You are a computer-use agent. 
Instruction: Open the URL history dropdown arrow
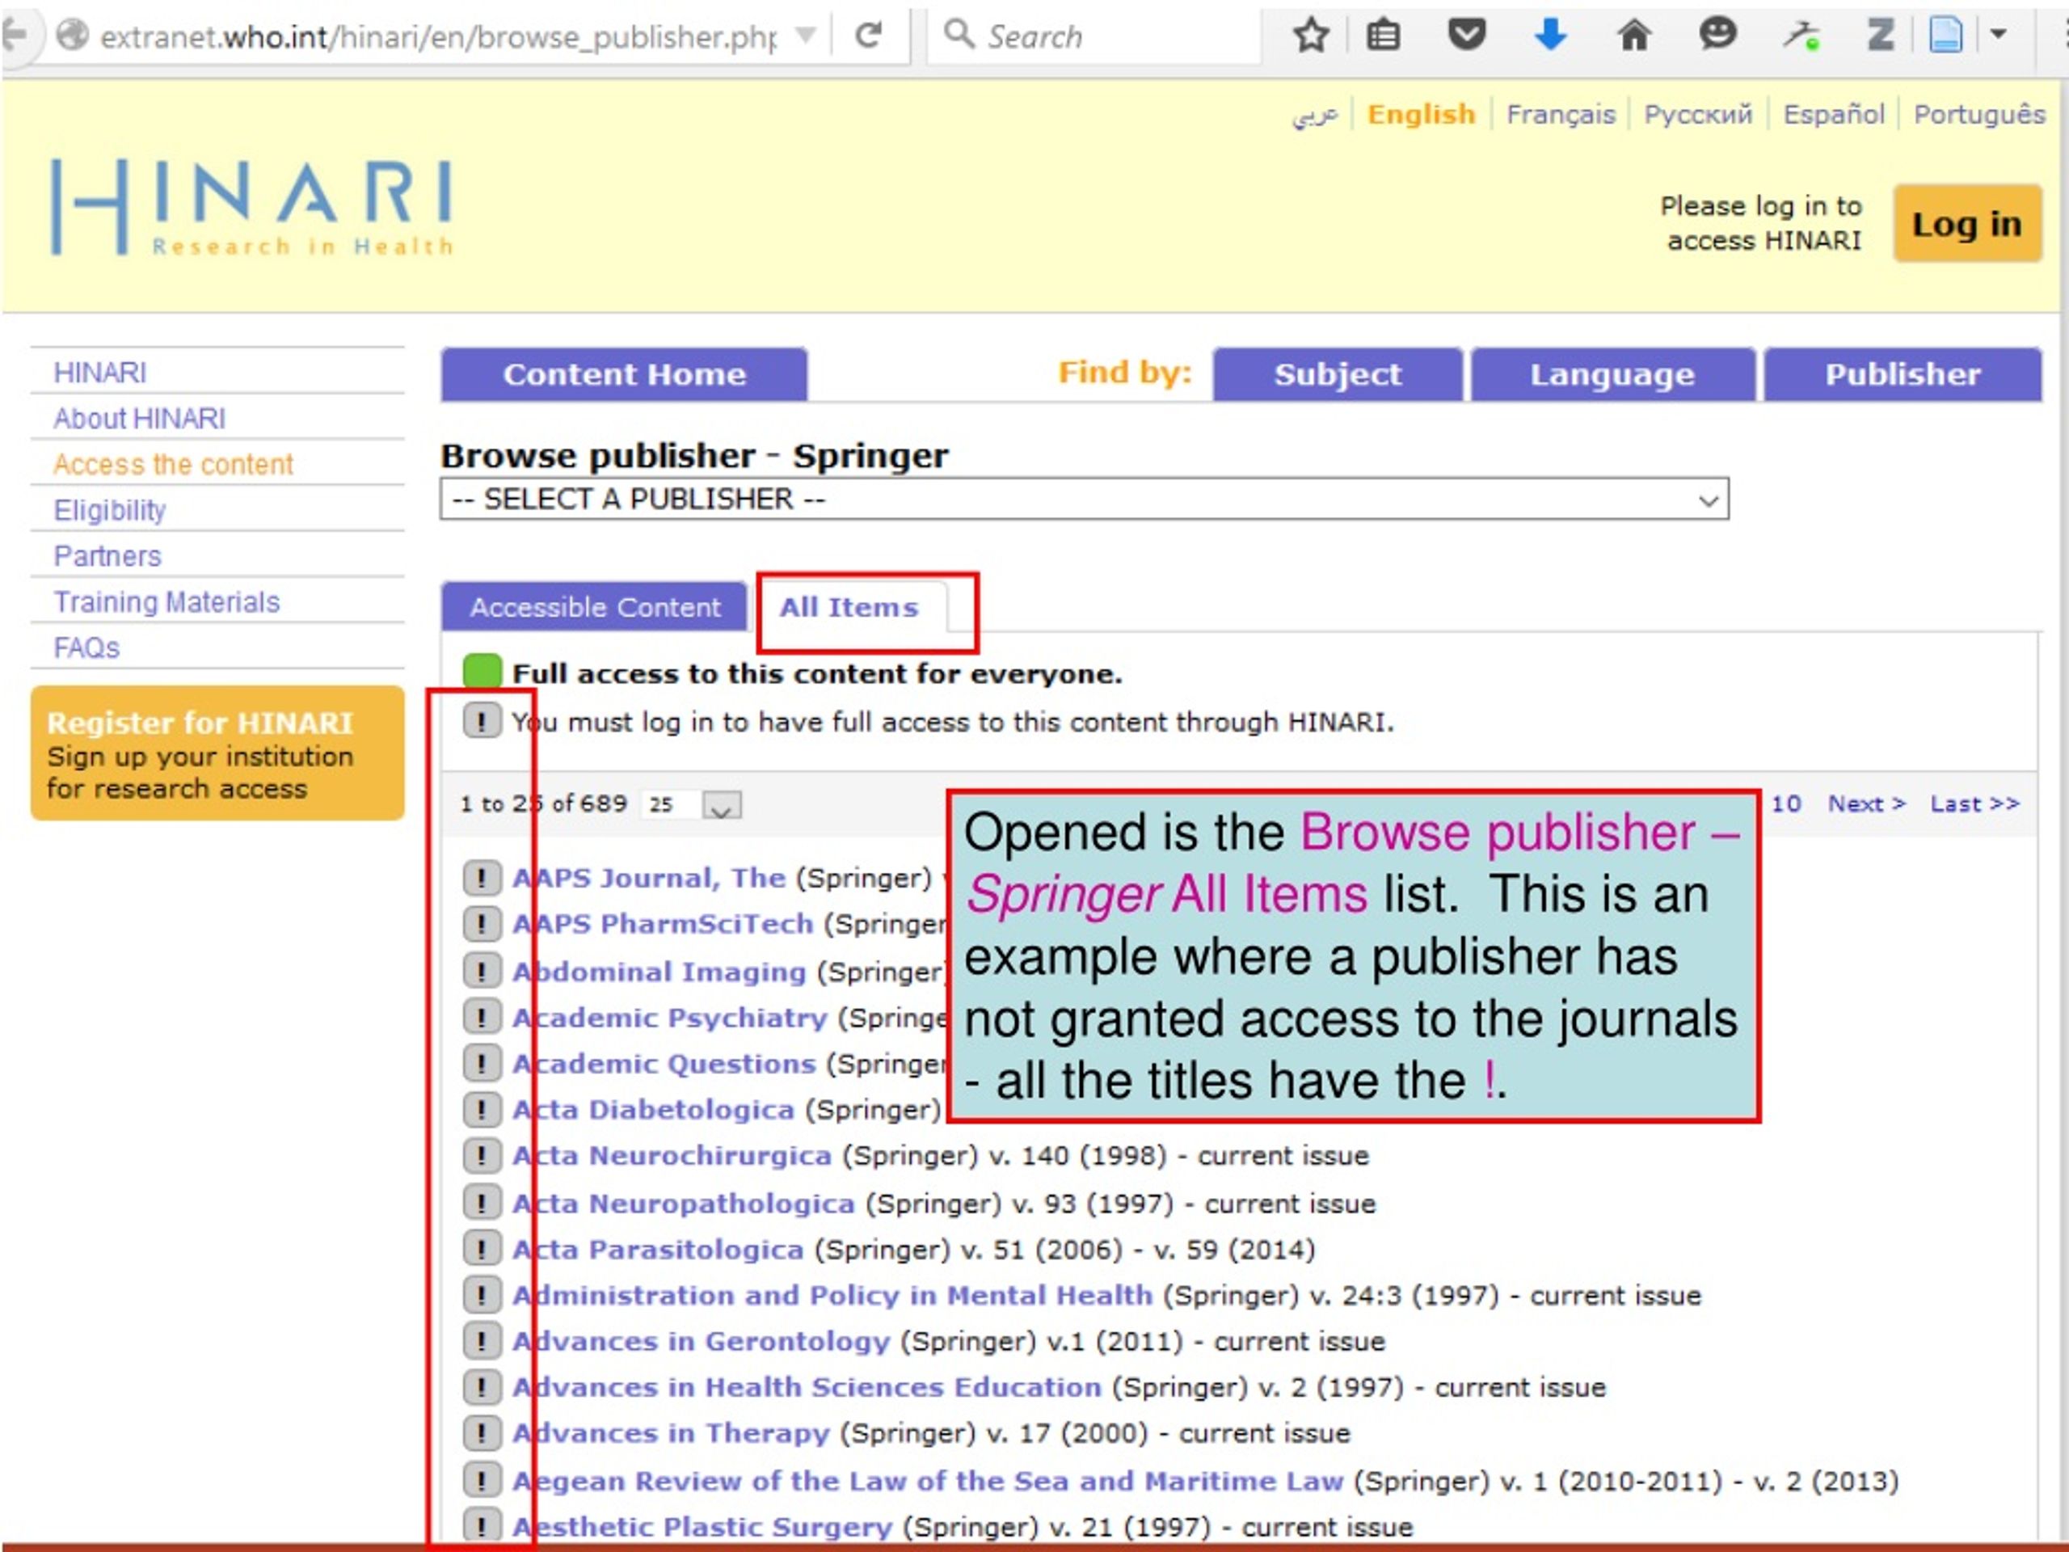point(804,36)
